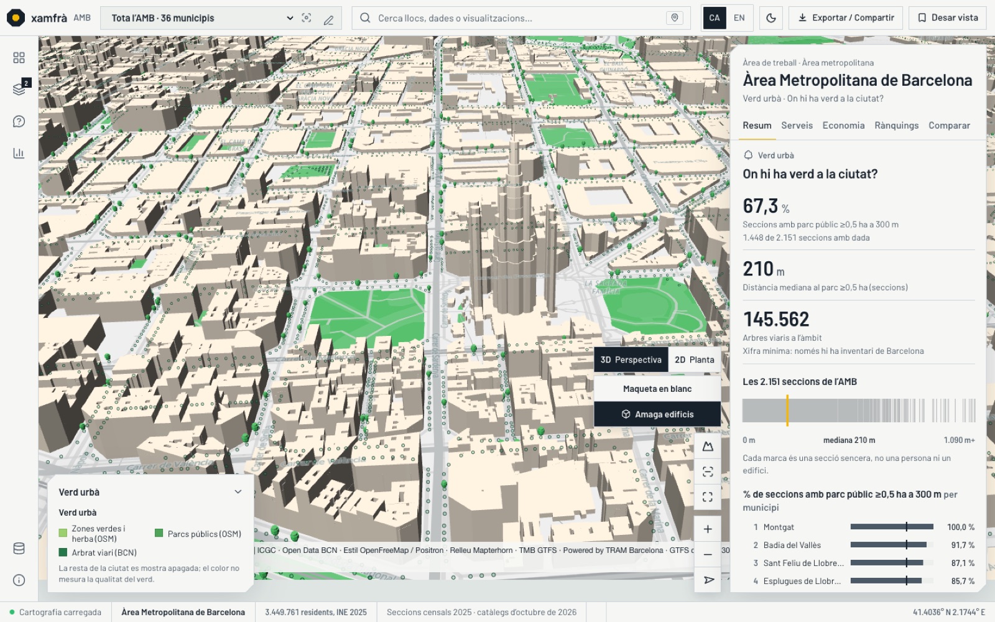Click the edit pencil icon in top bar
The image size is (995, 622).
(x=329, y=20)
